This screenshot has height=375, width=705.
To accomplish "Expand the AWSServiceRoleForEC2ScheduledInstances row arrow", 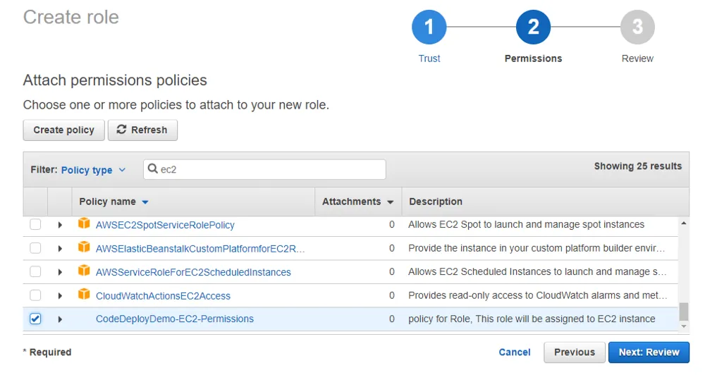I will 60,272.
